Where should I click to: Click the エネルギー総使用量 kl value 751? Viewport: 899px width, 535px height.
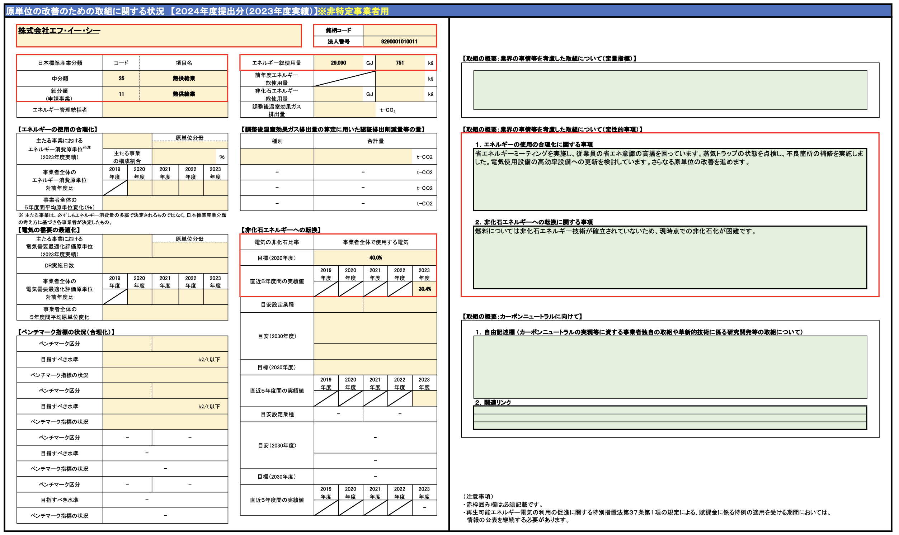(400, 63)
